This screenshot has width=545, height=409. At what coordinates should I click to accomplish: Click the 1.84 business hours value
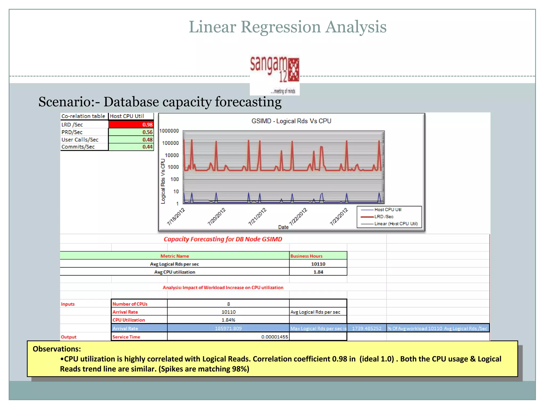pyautogui.click(x=318, y=272)
